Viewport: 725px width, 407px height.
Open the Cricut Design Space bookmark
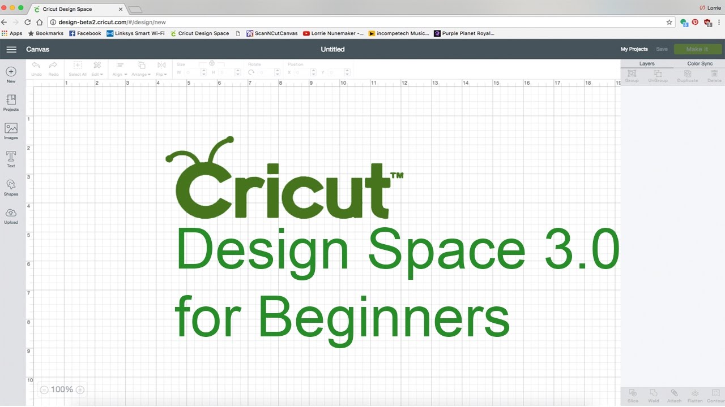click(199, 33)
